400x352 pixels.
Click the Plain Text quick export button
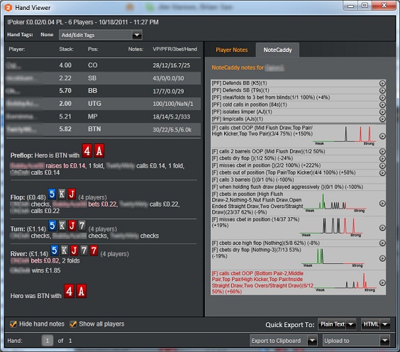tap(332, 324)
